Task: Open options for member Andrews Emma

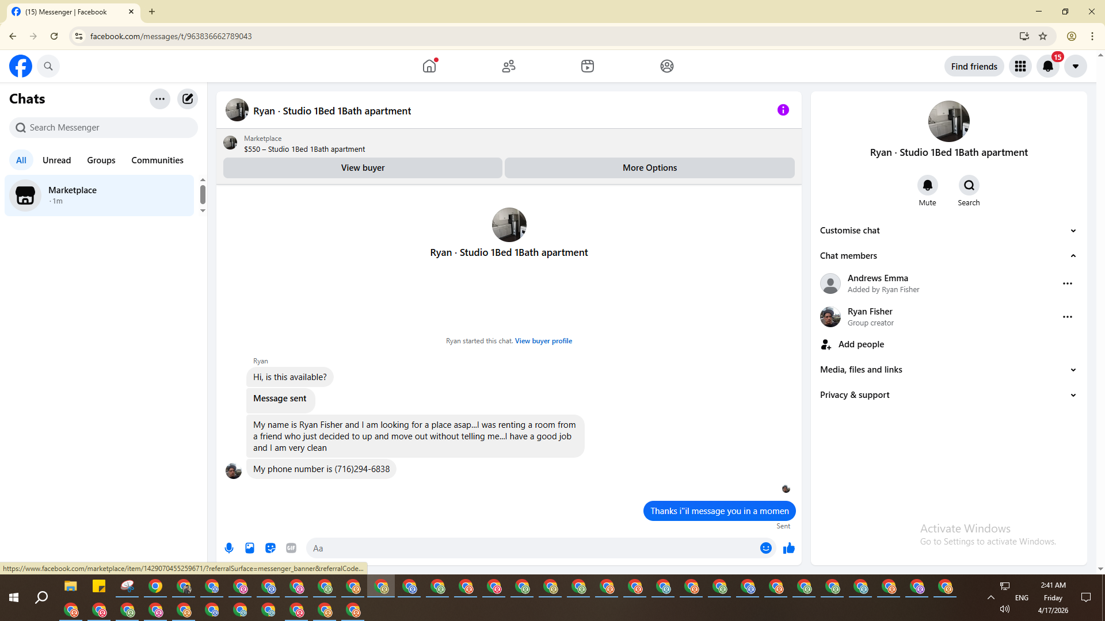Action: 1068,283
